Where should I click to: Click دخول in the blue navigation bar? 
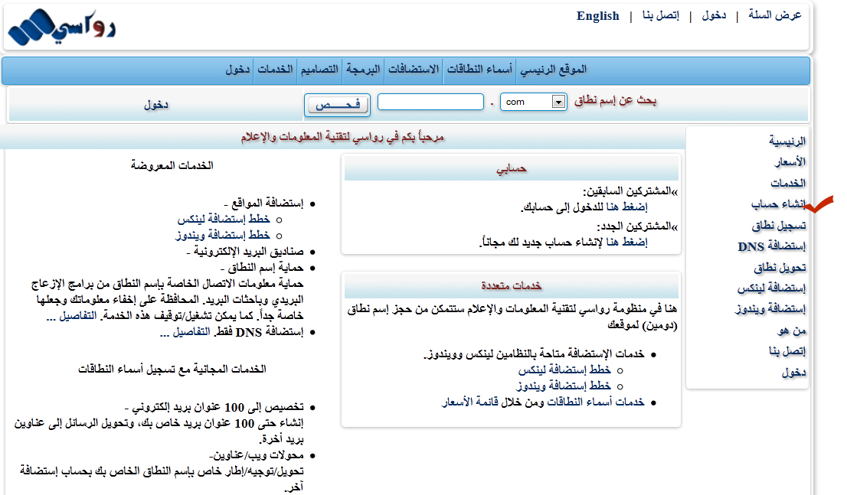click(237, 70)
